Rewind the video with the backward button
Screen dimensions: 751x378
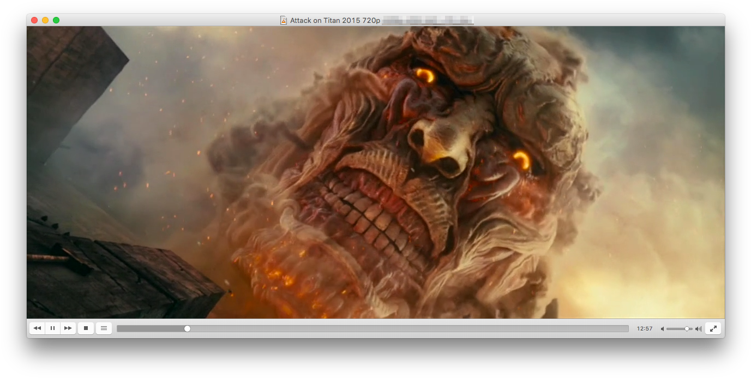tap(37, 328)
